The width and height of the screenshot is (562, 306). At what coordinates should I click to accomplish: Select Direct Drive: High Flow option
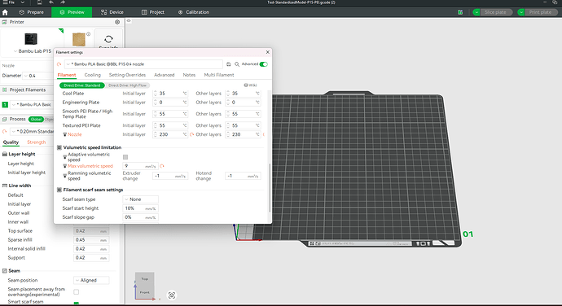pyautogui.click(x=127, y=85)
